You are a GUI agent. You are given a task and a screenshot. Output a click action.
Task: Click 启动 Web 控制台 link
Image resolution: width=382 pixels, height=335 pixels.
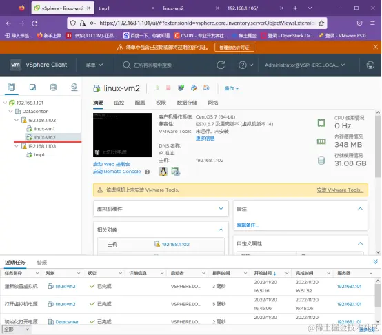point(111,164)
